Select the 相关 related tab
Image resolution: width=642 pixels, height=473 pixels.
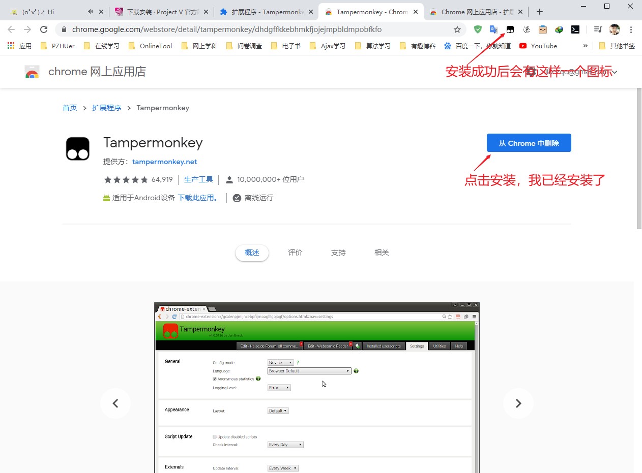(x=382, y=253)
